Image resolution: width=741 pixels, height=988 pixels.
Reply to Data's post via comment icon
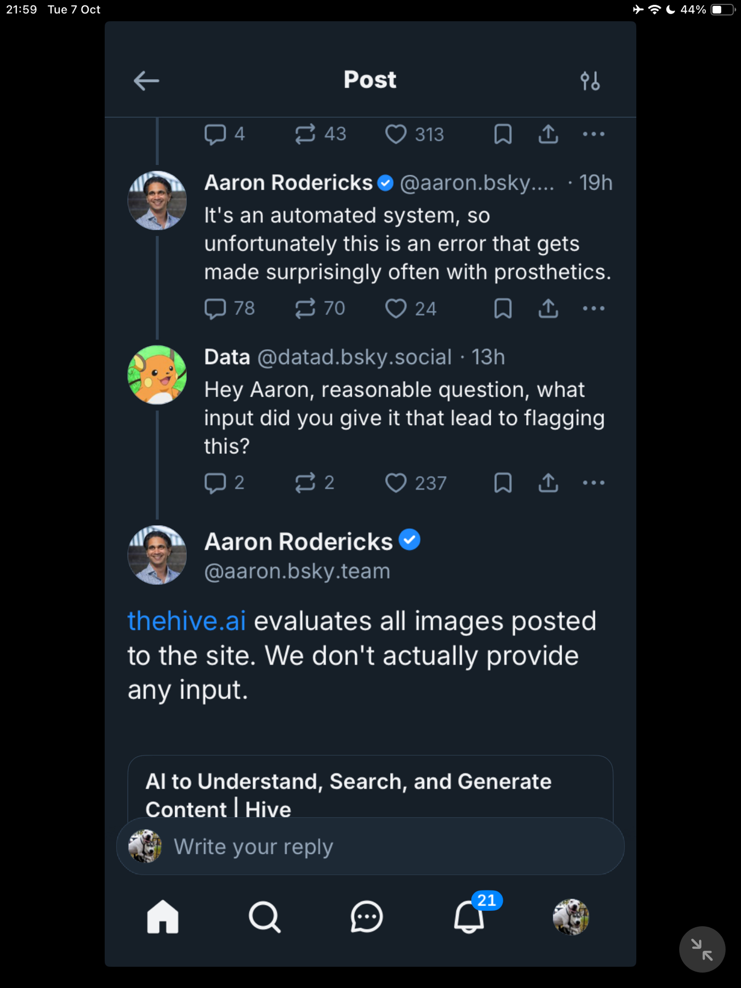coord(215,483)
